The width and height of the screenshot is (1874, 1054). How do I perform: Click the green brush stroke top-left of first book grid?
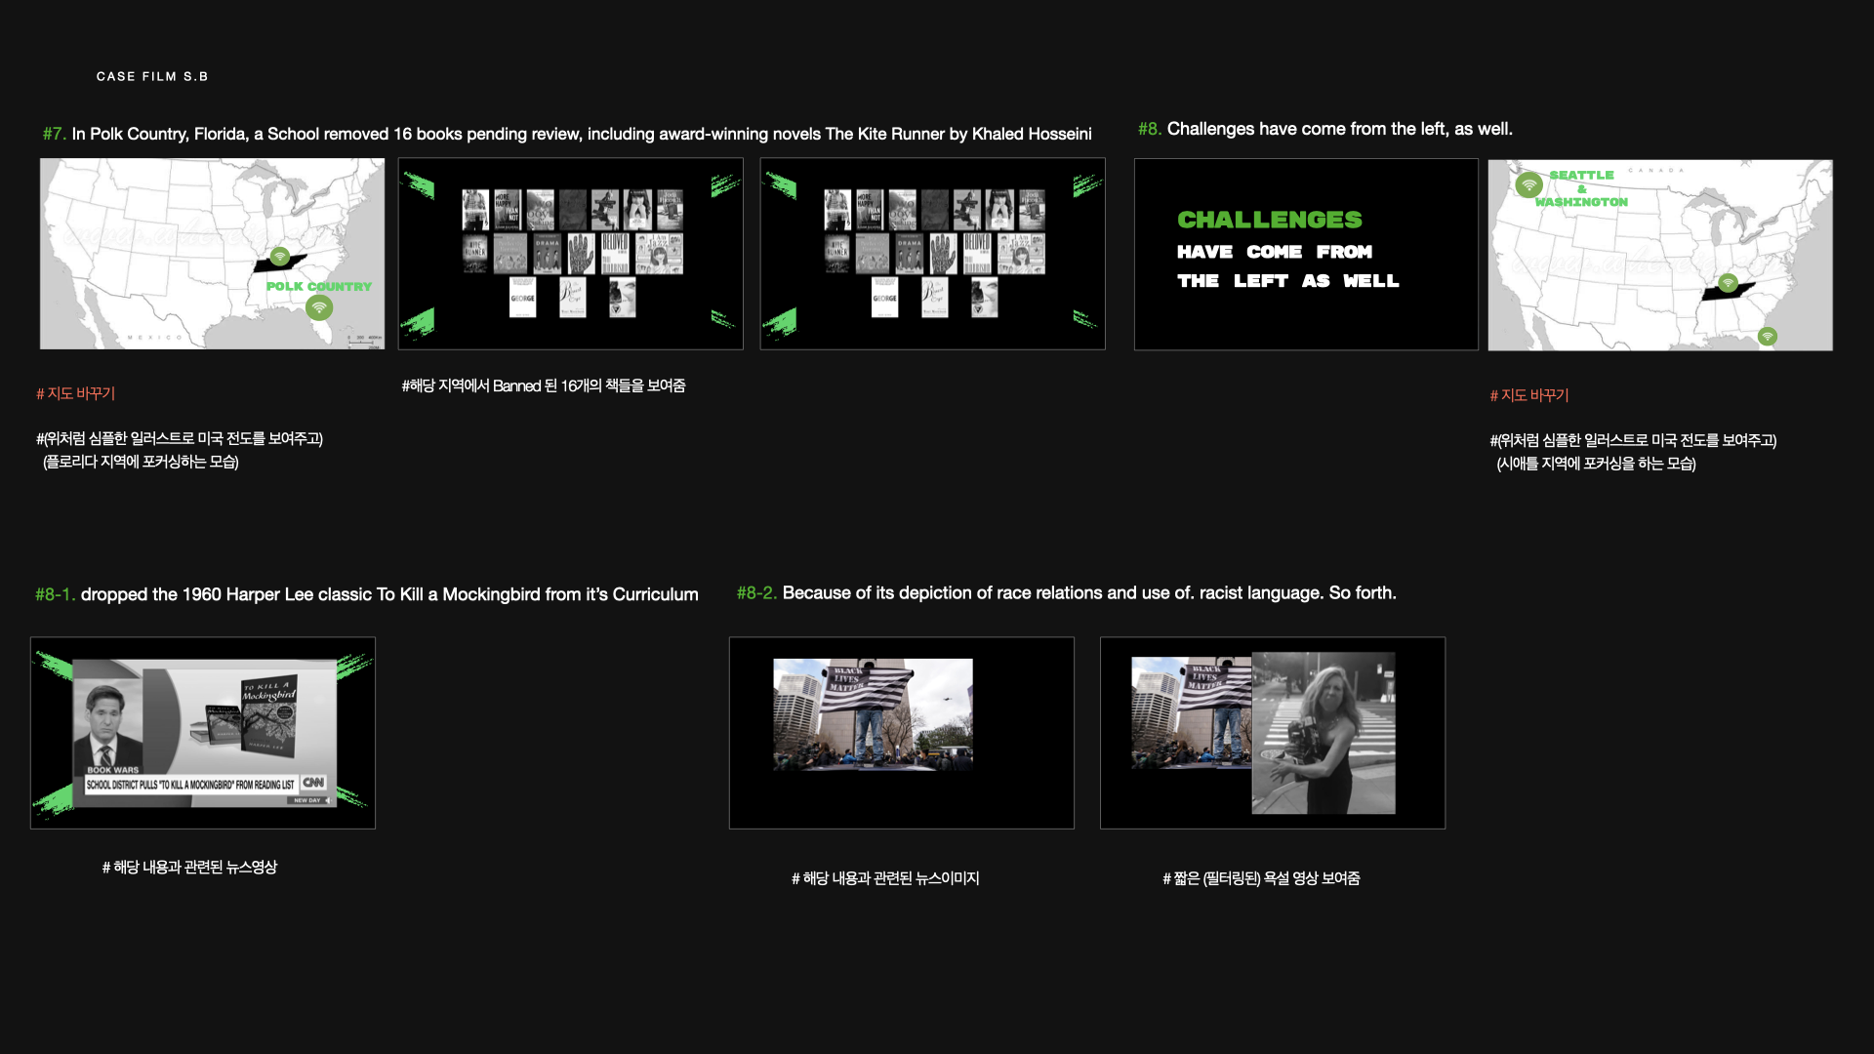(x=420, y=184)
